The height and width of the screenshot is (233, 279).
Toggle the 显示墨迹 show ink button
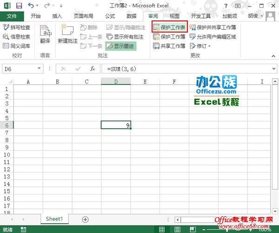click(120, 46)
